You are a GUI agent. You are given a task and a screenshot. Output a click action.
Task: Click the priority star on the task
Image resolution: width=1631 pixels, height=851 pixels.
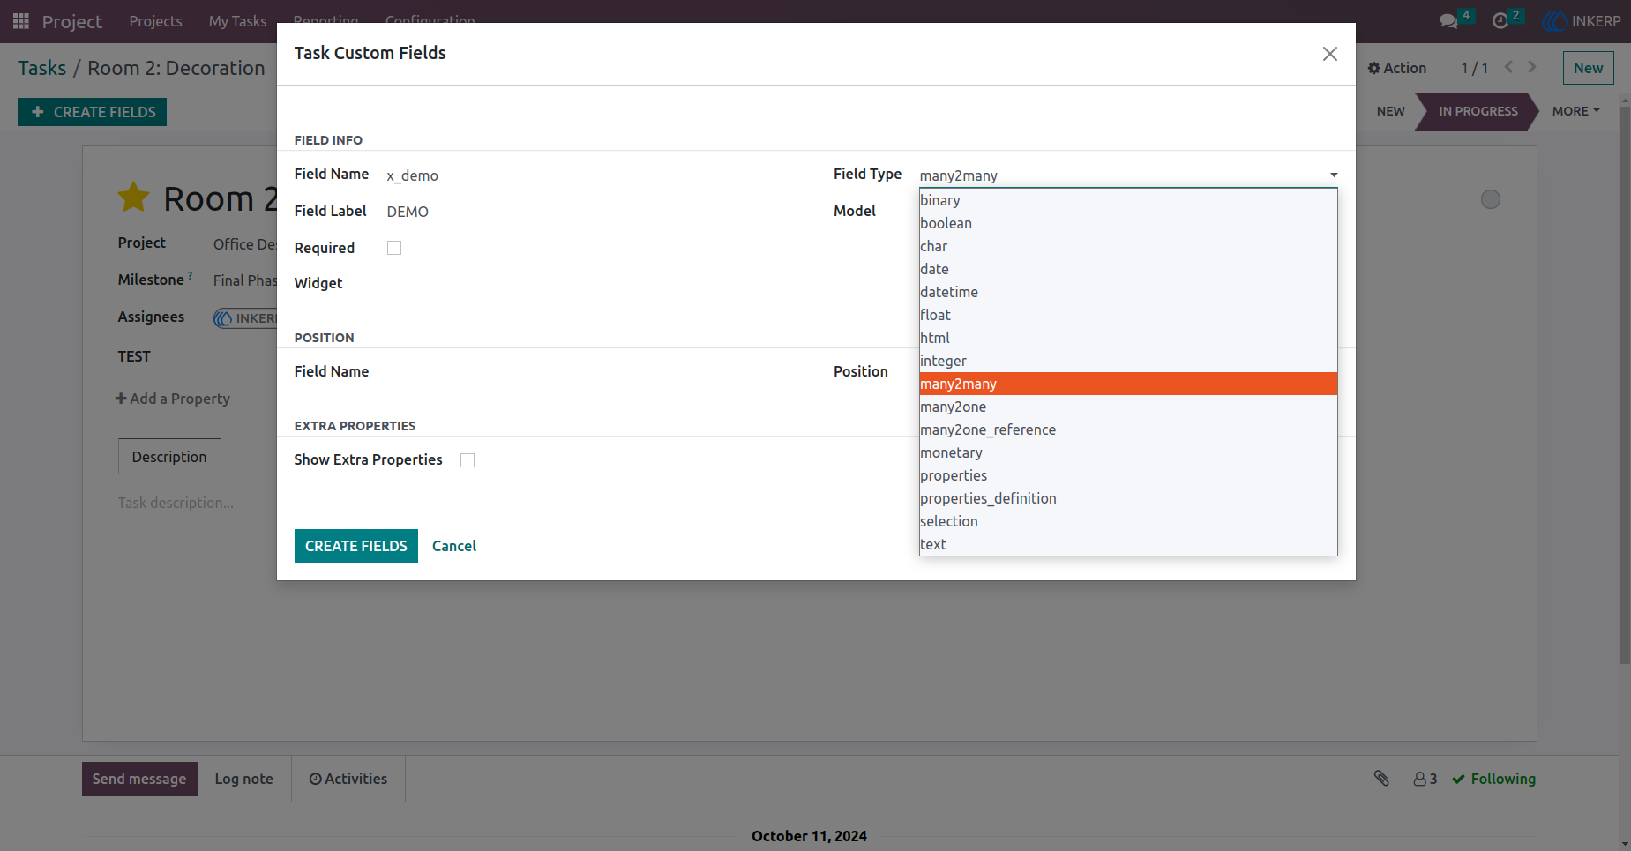coord(133,198)
